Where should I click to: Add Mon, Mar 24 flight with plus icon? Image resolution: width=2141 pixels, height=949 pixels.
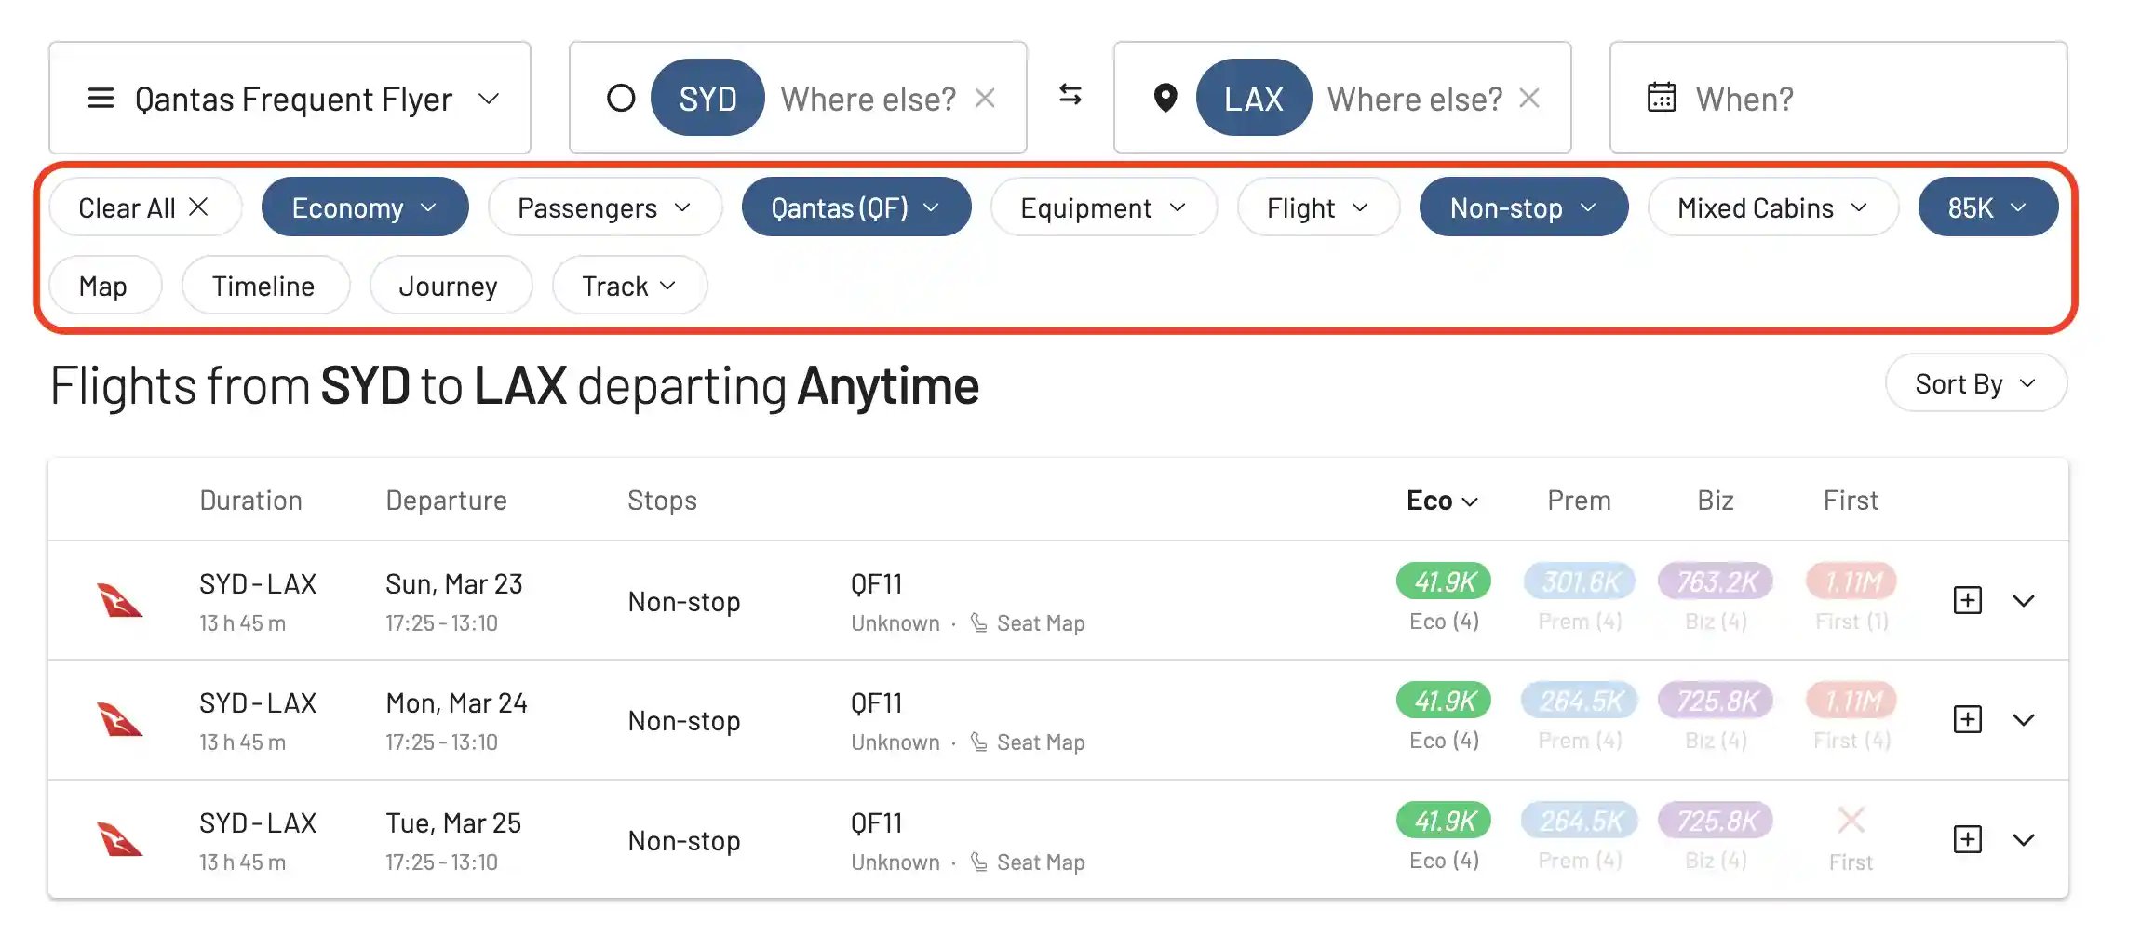[x=1967, y=719]
